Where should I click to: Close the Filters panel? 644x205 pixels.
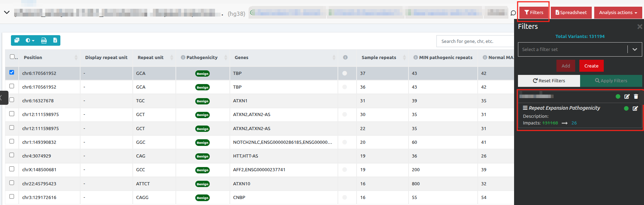pos(639,27)
